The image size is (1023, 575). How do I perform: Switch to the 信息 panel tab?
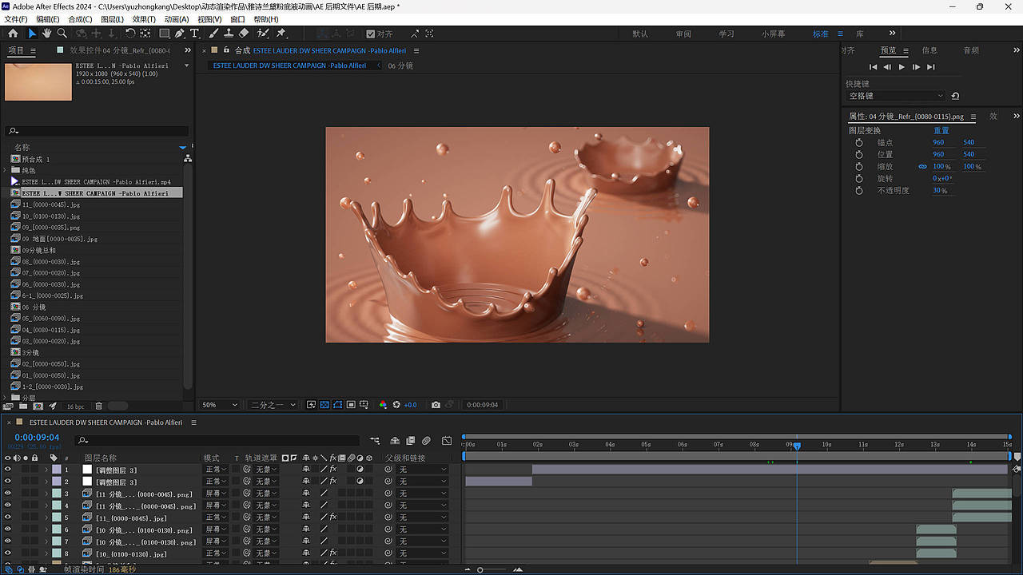929,50
